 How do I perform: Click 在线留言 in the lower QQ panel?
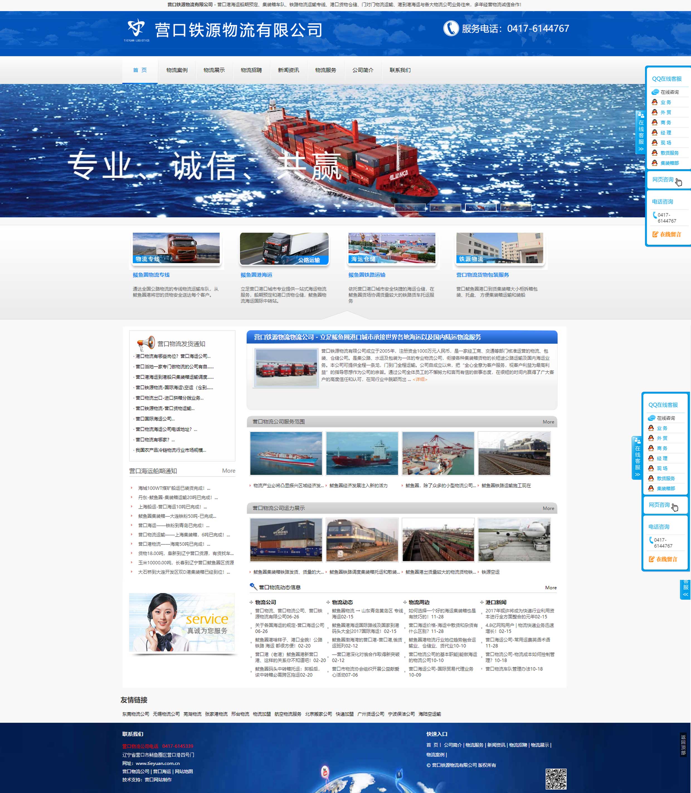663,559
